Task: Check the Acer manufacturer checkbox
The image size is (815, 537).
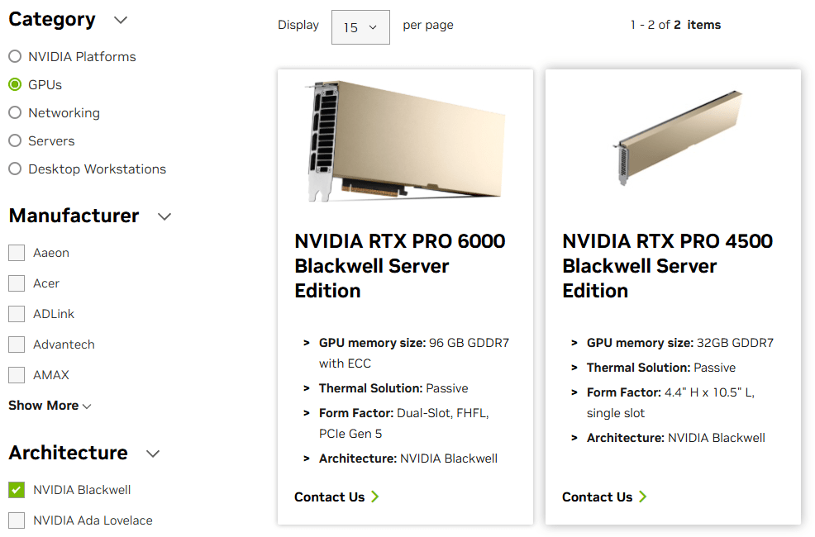Action: (17, 283)
